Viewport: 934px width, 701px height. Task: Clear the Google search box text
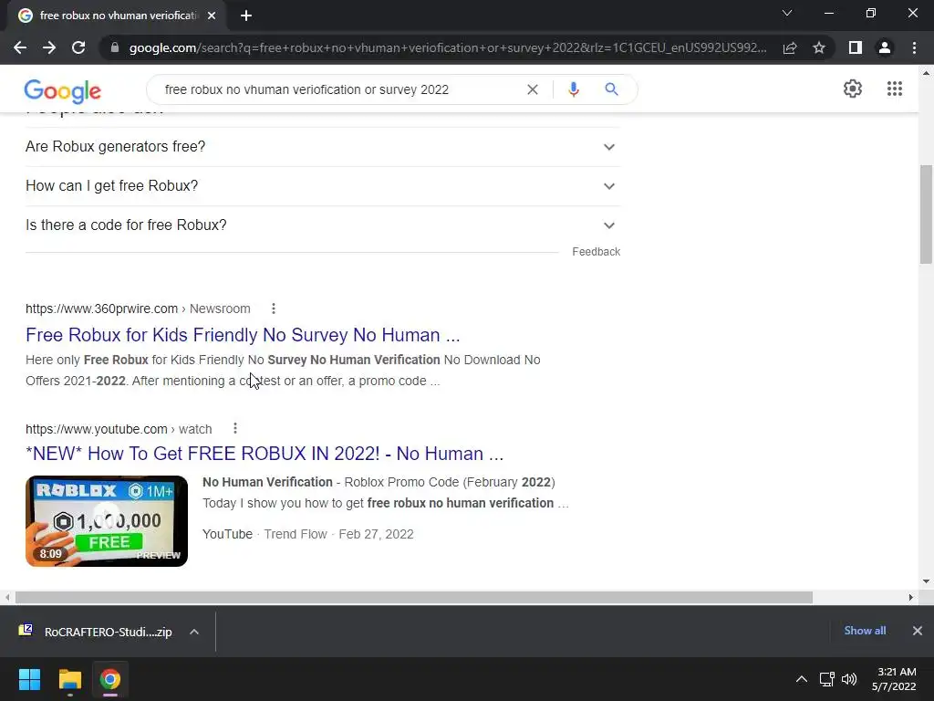click(533, 89)
